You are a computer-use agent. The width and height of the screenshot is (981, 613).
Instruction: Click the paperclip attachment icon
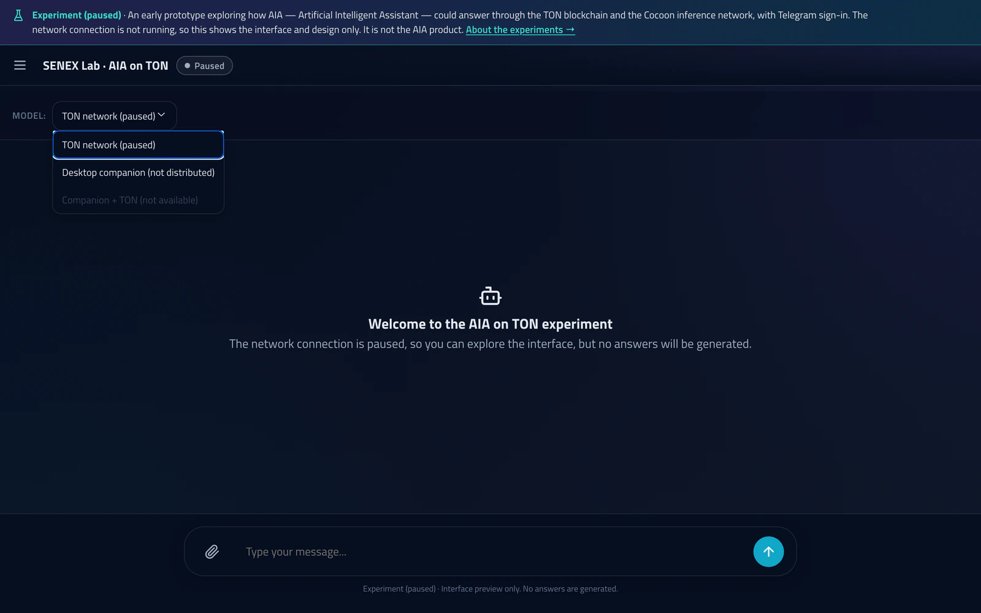pos(212,552)
